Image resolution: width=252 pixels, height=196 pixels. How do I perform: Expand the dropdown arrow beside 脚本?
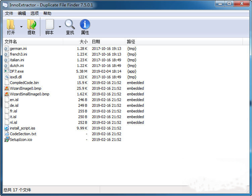[60, 27]
